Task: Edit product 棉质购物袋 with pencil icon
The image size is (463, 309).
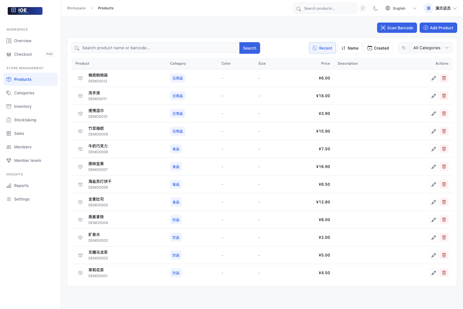Action: tap(434, 78)
